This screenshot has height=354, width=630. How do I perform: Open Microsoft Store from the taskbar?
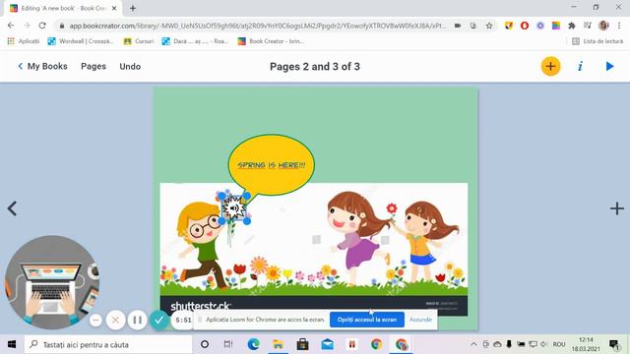[302, 344]
